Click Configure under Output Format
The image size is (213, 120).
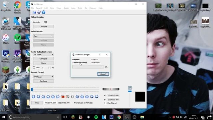pos(43,81)
